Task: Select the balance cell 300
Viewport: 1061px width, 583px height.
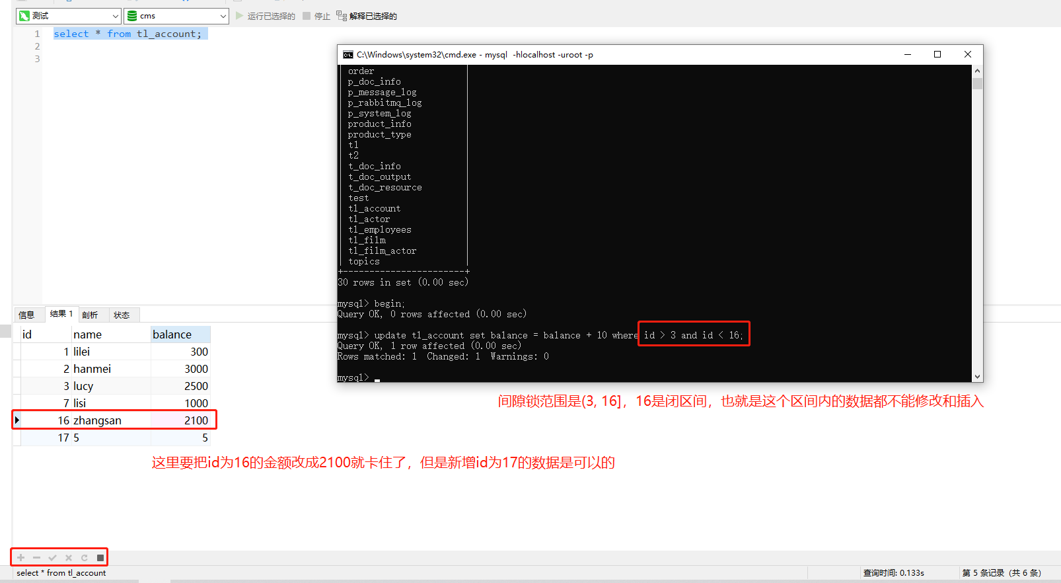Action: tap(180, 352)
